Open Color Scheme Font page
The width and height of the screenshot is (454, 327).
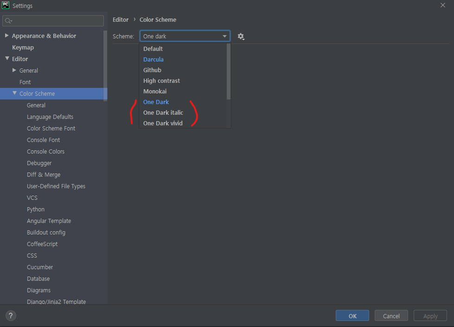click(x=51, y=128)
